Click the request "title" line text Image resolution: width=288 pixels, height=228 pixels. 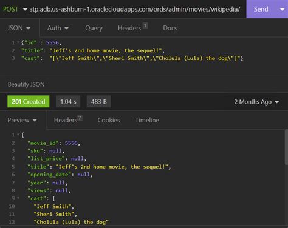click(x=93, y=50)
